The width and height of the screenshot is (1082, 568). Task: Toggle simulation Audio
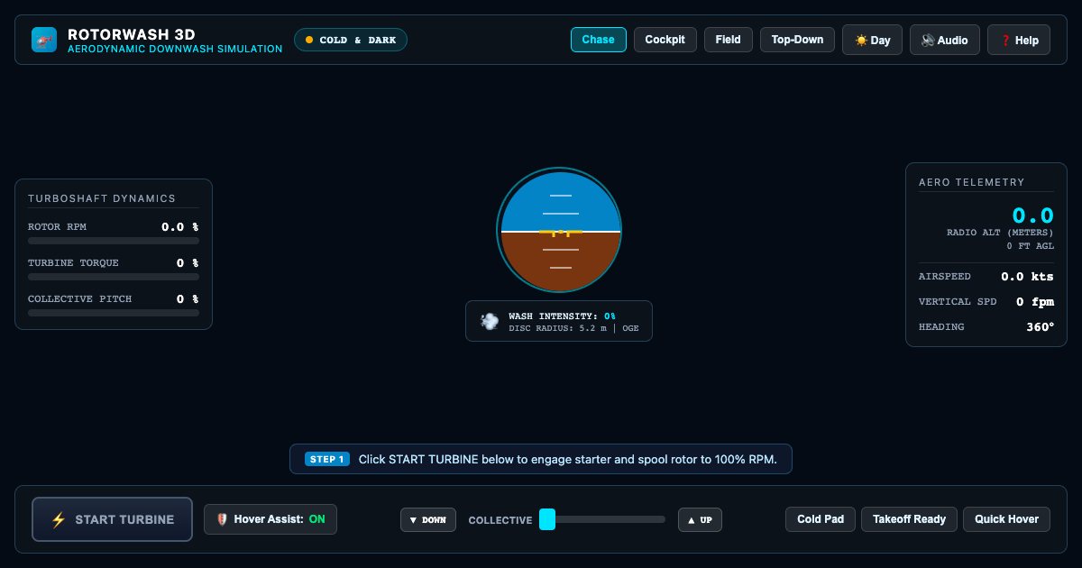(945, 40)
